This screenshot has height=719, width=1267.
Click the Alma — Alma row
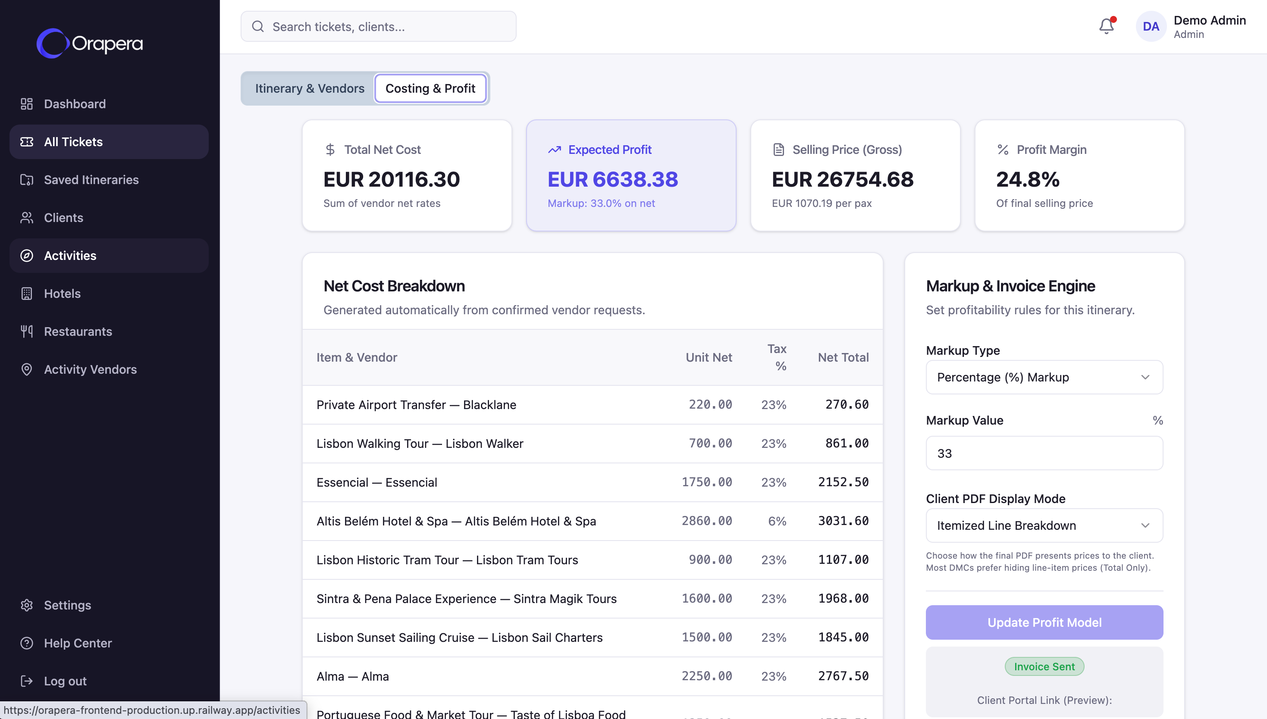pos(592,676)
